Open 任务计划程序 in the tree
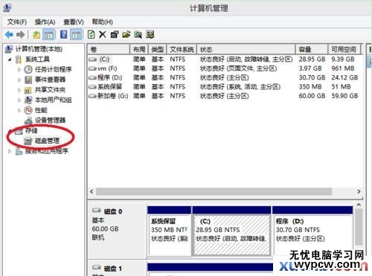This screenshot has width=372, height=276. click(x=53, y=69)
